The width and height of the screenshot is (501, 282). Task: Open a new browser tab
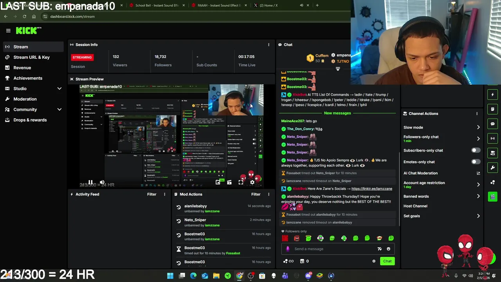click(317, 5)
